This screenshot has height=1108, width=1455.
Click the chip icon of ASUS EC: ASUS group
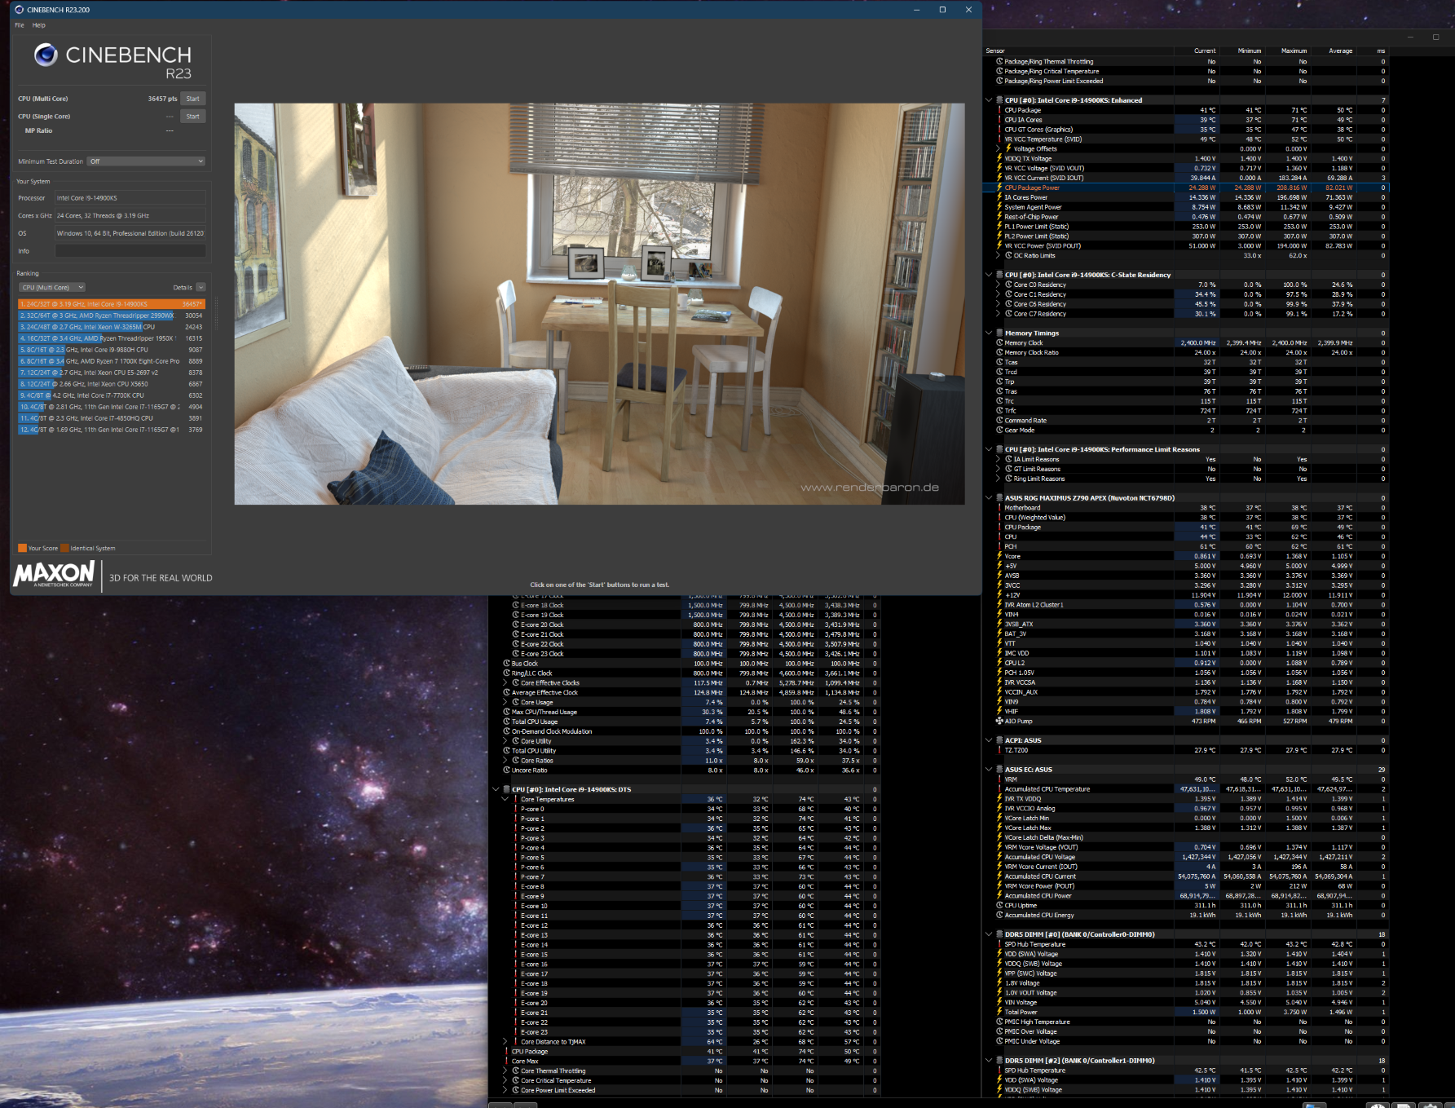pos(999,770)
